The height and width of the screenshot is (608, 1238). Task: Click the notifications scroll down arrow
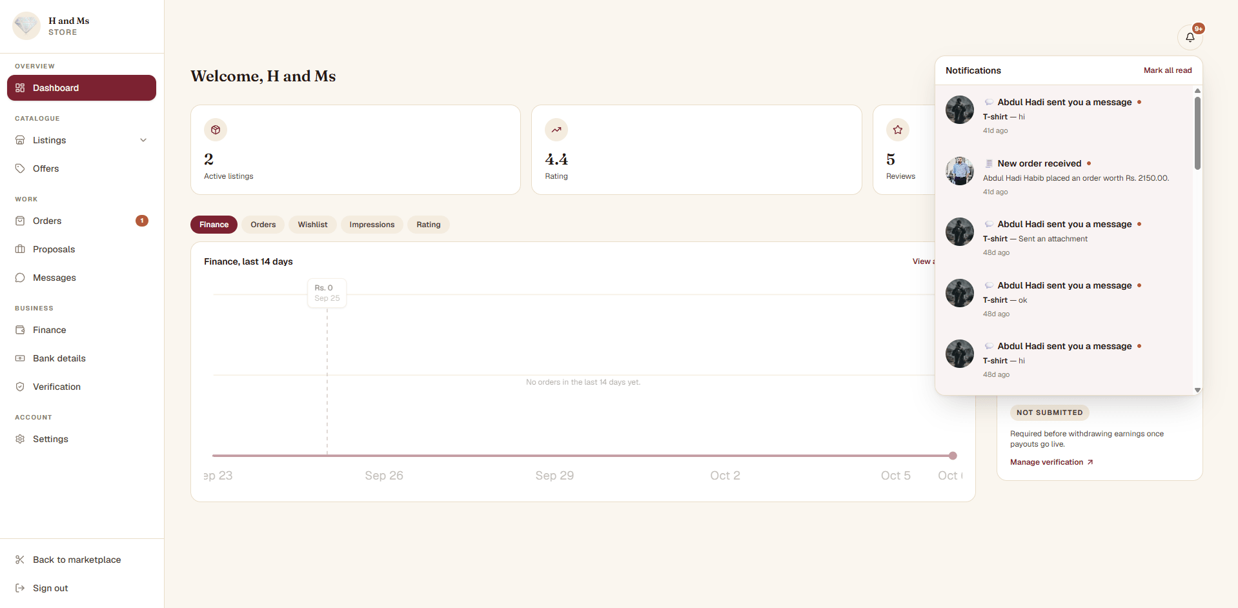pyautogui.click(x=1197, y=390)
